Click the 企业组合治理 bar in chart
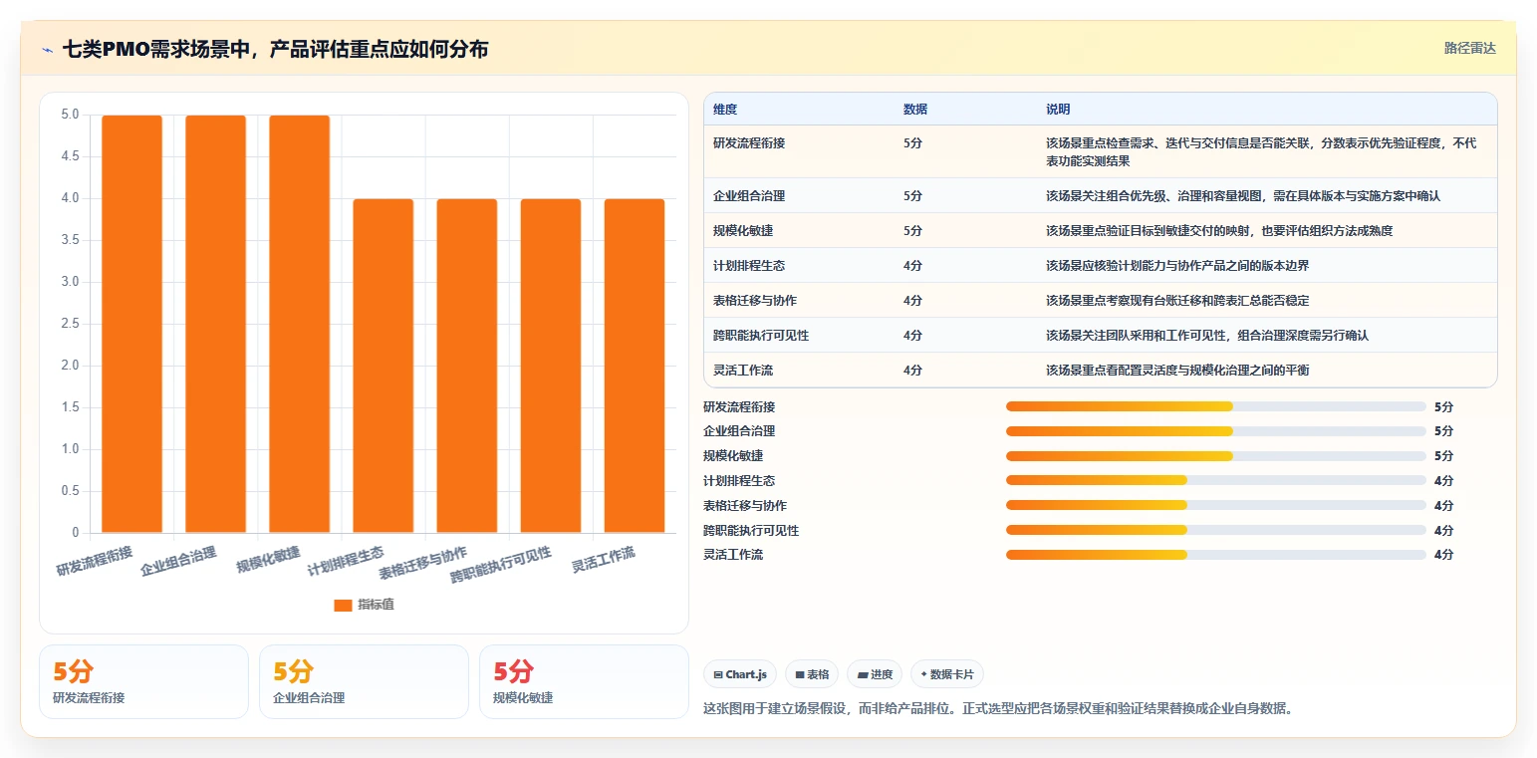This screenshot has width=1537, height=758. 216,324
